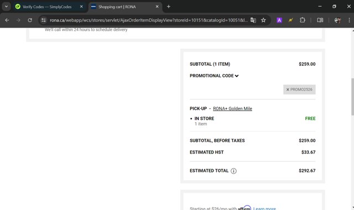The image size is (354, 210).
Task: Click the SUBTOTAL, BEFORE TAXES label
Action: [217, 140]
